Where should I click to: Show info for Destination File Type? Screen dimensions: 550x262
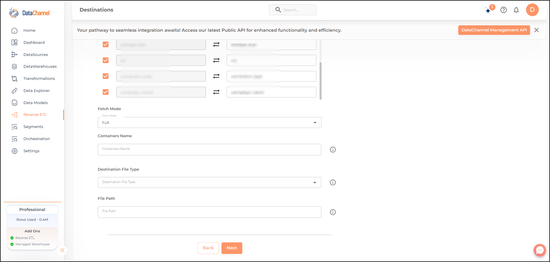(x=333, y=182)
